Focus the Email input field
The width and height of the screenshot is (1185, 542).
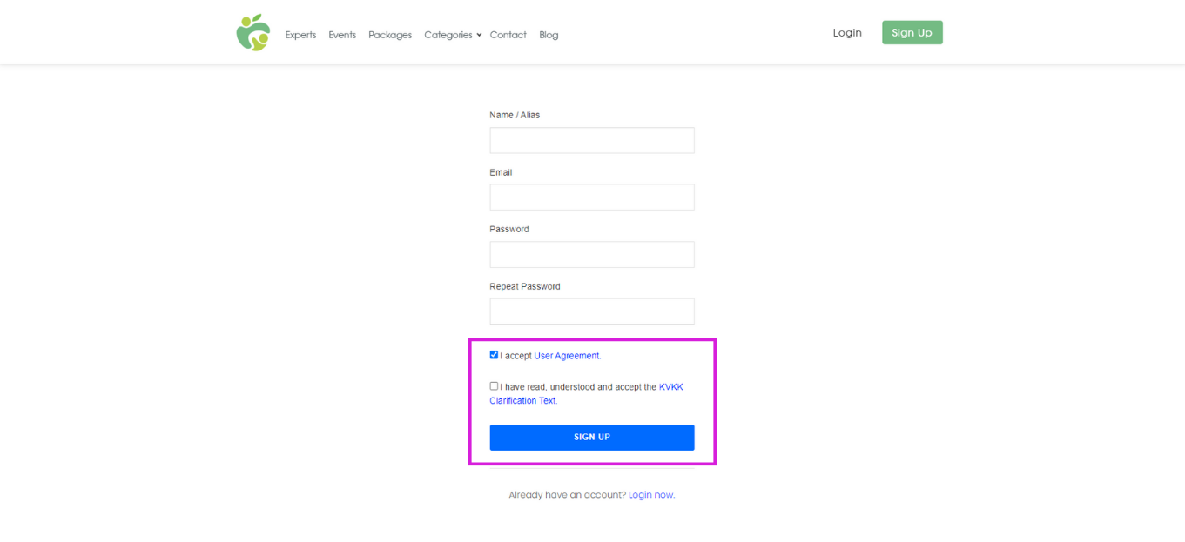coord(592,197)
